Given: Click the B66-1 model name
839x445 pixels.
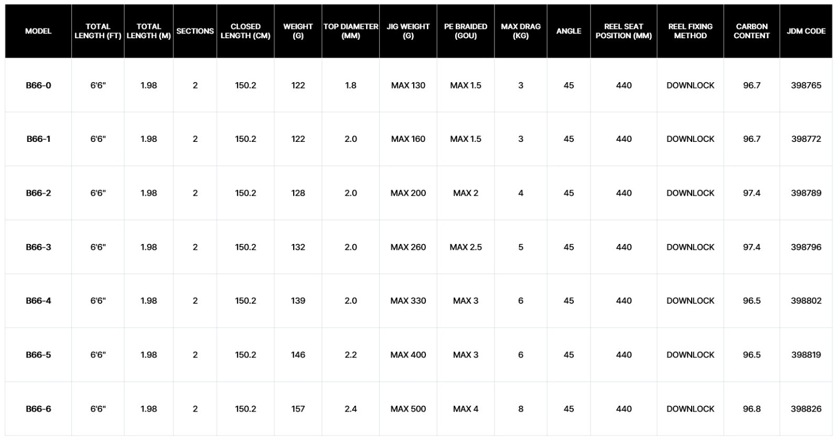Looking at the screenshot, I should [38, 139].
